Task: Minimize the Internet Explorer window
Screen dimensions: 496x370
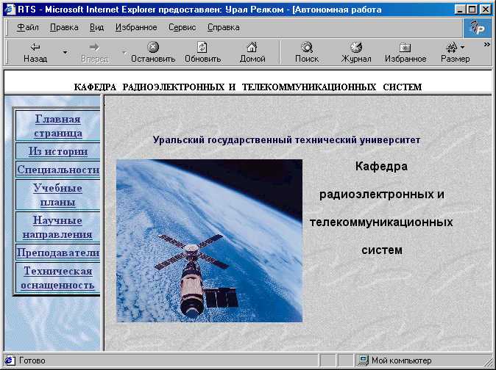Action: click(x=460, y=10)
